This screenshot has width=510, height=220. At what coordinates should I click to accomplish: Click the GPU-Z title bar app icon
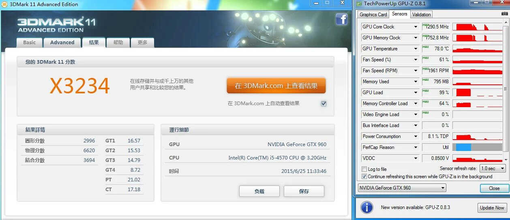click(359, 4)
